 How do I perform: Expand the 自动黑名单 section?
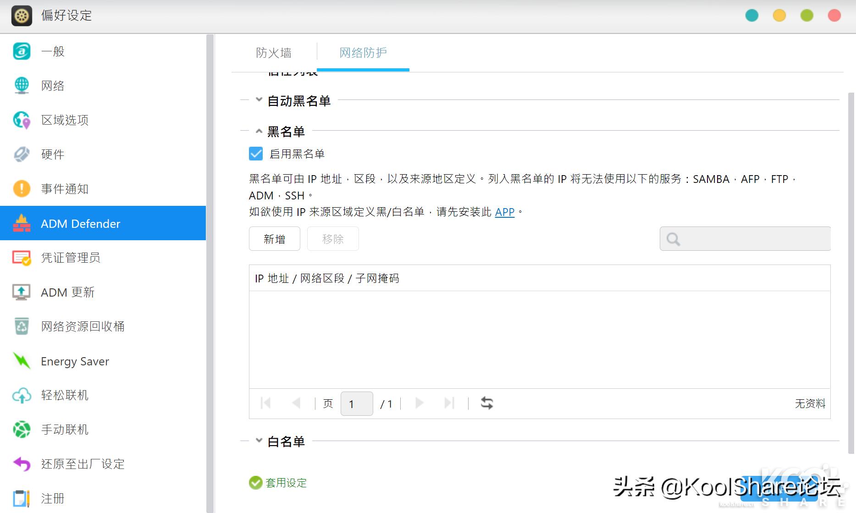[258, 100]
